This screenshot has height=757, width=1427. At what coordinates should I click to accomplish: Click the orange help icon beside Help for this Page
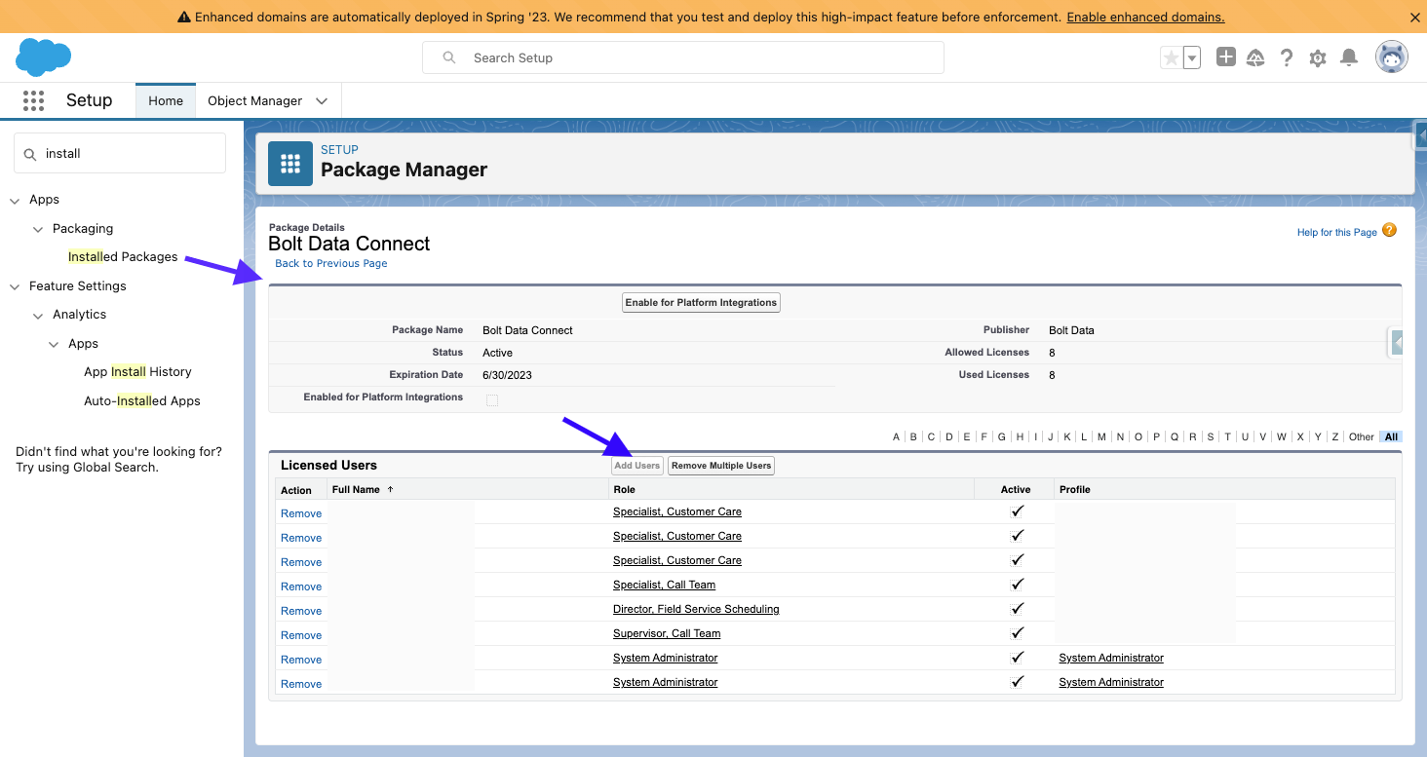click(x=1390, y=231)
